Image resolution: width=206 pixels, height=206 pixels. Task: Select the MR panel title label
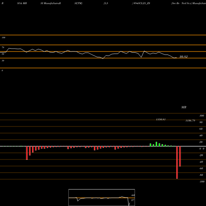(184, 107)
